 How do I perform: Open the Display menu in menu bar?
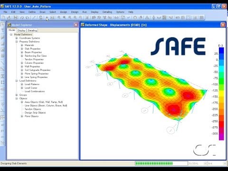pyautogui.click(x=95, y=12)
